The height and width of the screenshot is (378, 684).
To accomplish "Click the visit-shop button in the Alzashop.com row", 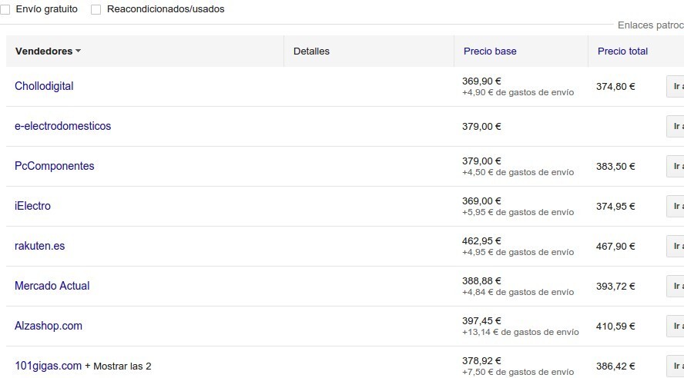I will tap(676, 327).
